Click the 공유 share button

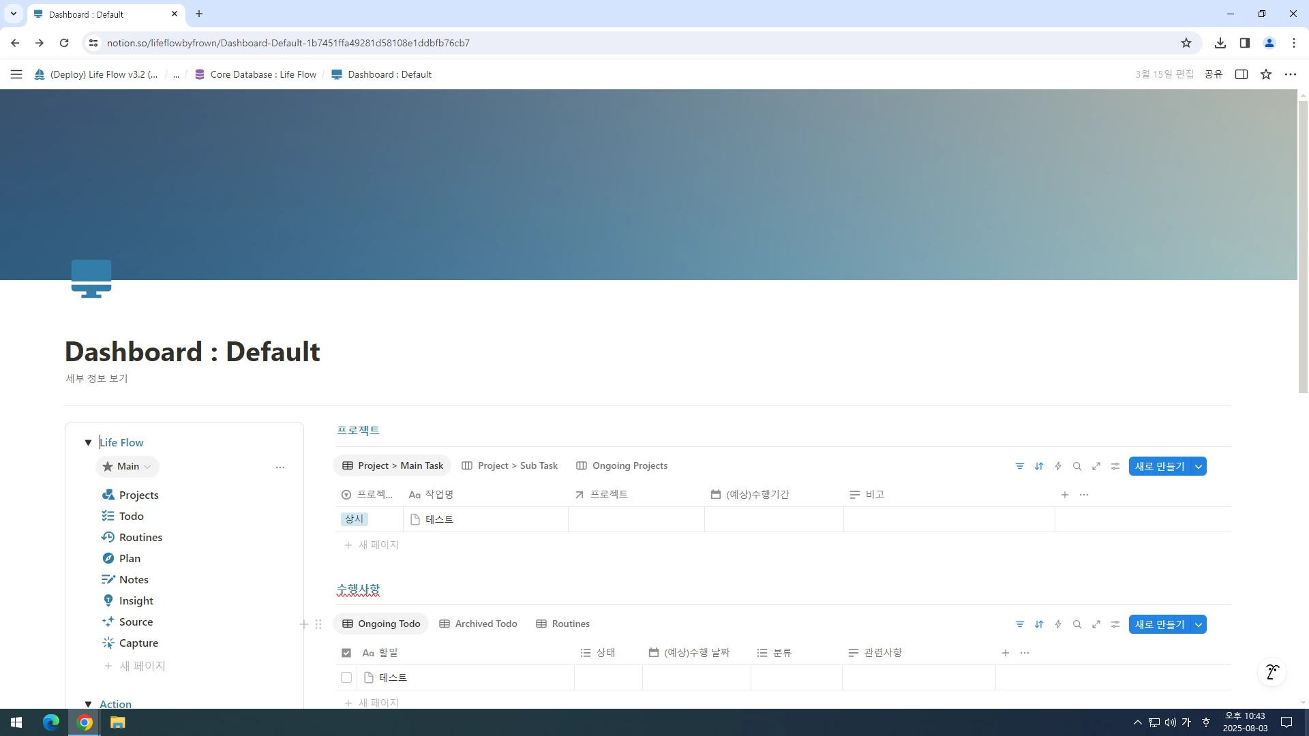(1213, 74)
